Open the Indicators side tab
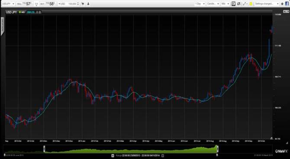Screen dimensions: 290x159 (x=3, y=26)
